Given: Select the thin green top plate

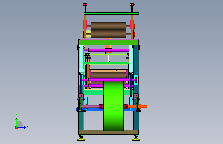Looking at the screenshot, I should [x=111, y=14].
